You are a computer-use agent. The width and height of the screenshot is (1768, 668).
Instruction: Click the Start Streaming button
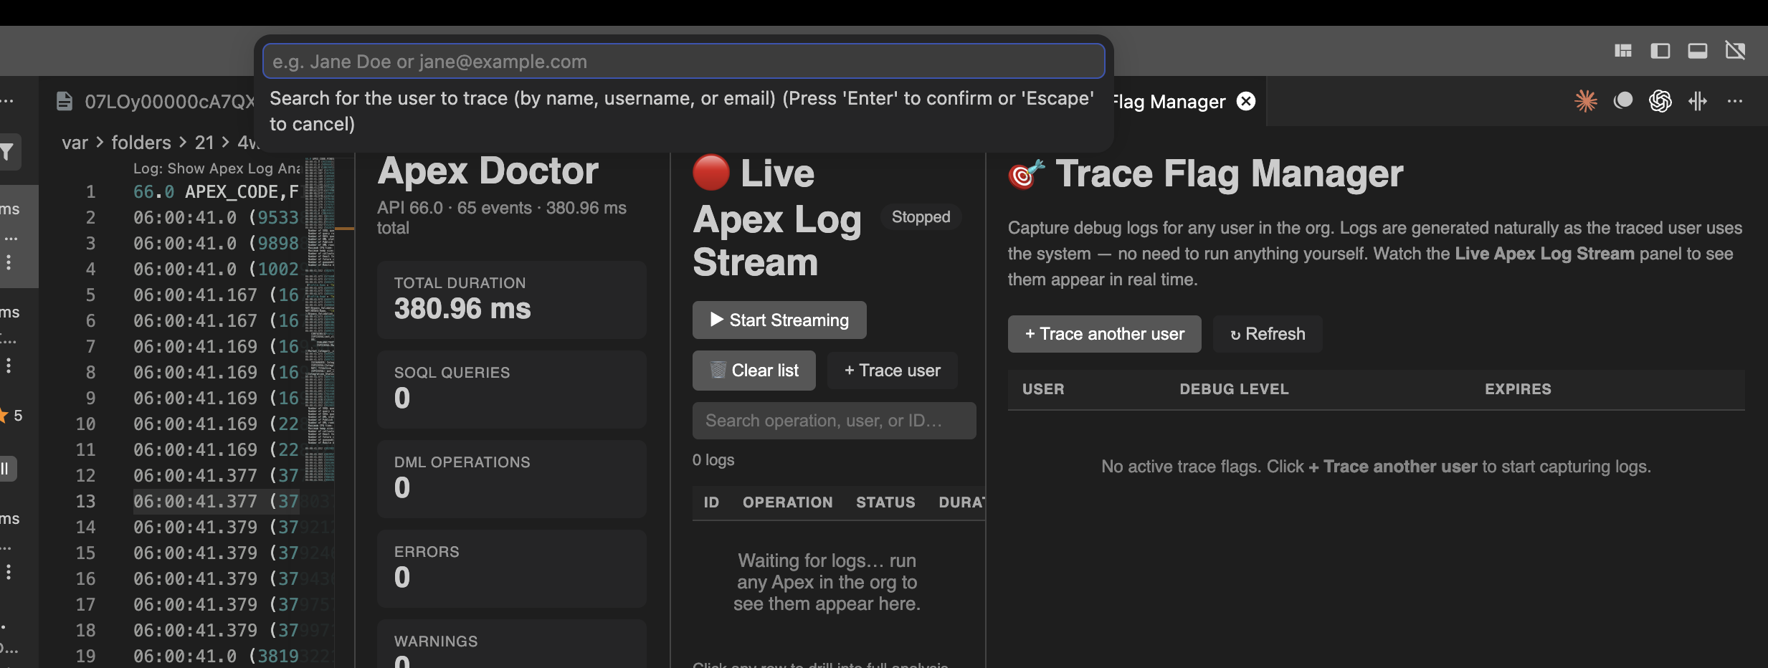(x=779, y=320)
